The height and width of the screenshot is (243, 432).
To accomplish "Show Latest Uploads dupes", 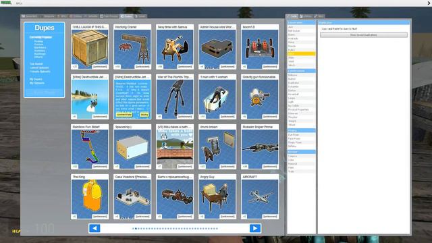I will pyautogui.click(x=39, y=67).
